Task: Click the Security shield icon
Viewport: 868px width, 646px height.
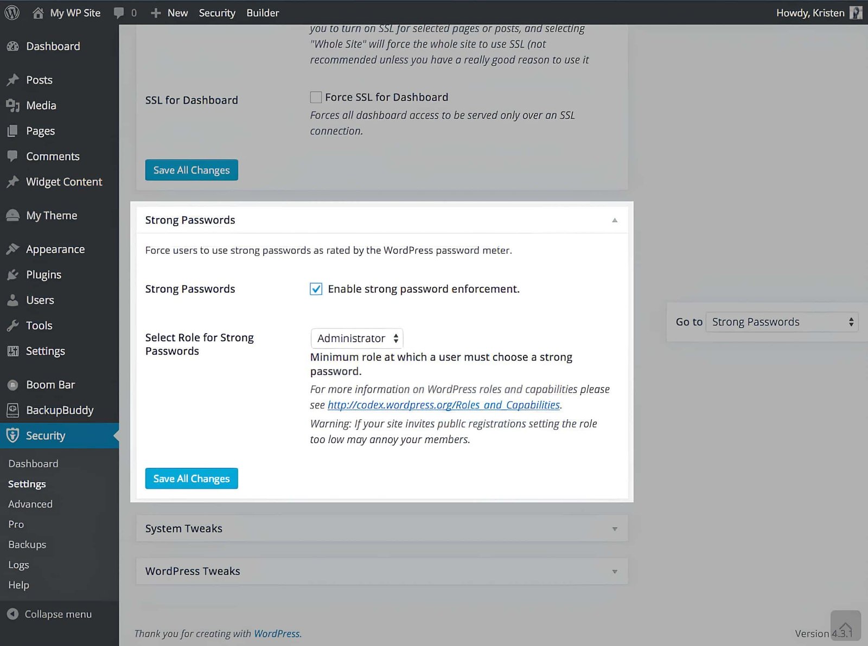Action: coord(13,435)
